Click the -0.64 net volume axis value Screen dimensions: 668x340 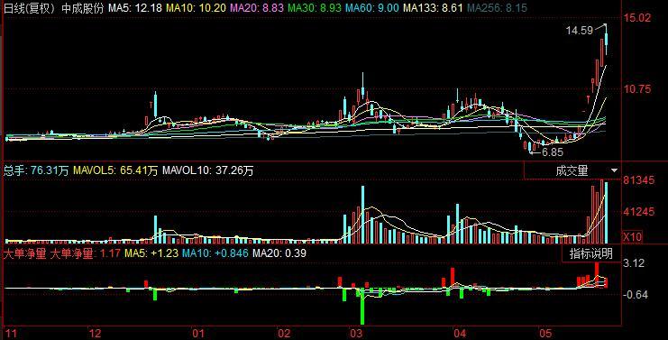tap(636, 294)
